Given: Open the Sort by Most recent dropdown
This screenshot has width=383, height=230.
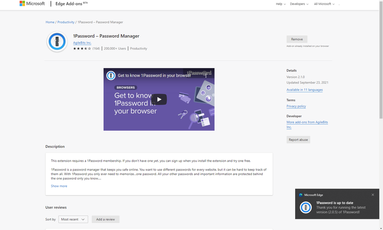Looking at the screenshot, I should 73,219.
